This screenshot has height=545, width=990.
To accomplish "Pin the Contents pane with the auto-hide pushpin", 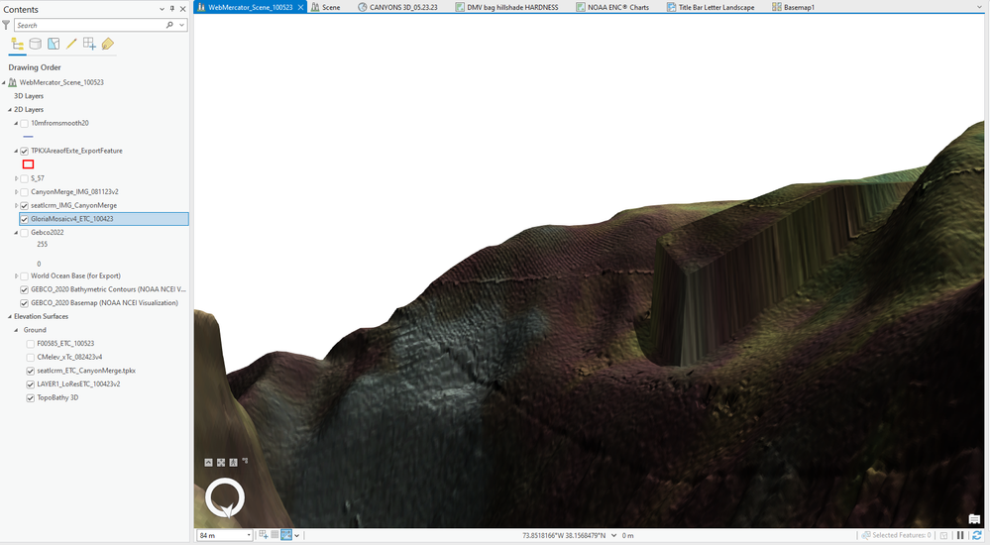I will click(x=171, y=9).
